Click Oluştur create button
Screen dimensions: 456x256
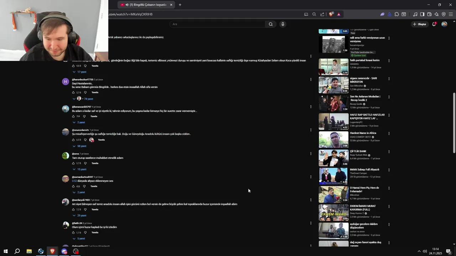[x=419, y=24]
